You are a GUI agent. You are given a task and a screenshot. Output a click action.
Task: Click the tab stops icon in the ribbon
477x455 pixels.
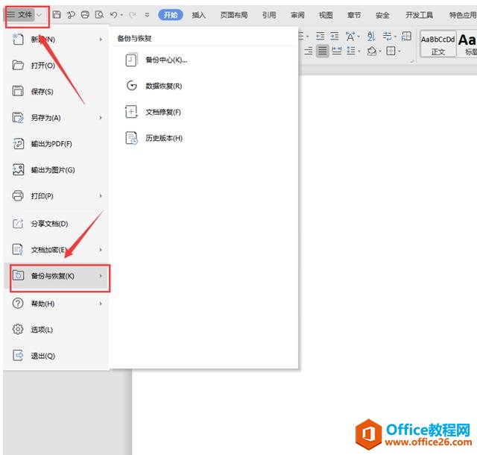[406, 37]
